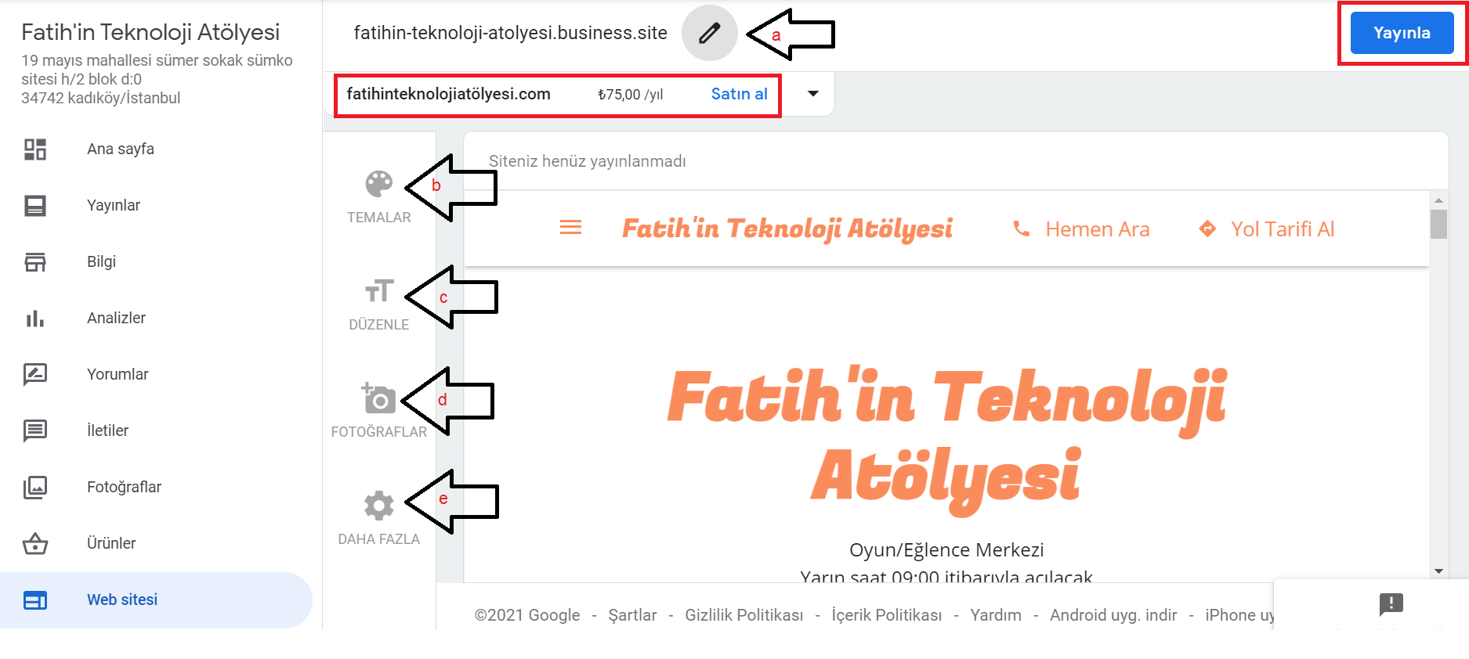Click the orange site title in preview header
The height and width of the screenshot is (659, 1469).
(x=787, y=229)
